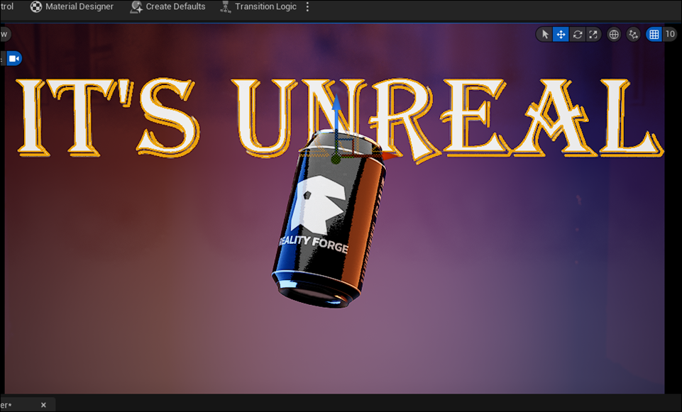The height and width of the screenshot is (412, 682).
Task: Toggle world/local coordinate space globe
Action: (614, 34)
